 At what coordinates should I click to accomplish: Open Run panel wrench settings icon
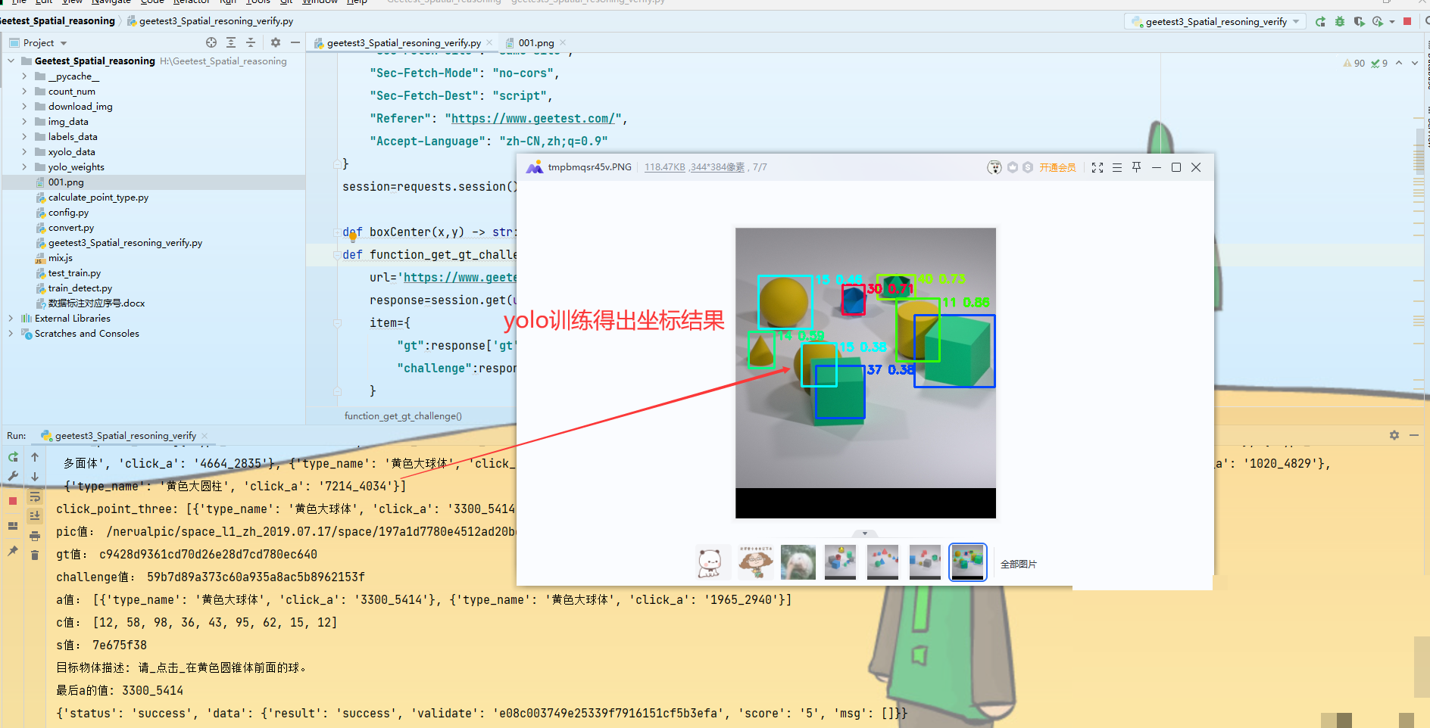click(13, 476)
